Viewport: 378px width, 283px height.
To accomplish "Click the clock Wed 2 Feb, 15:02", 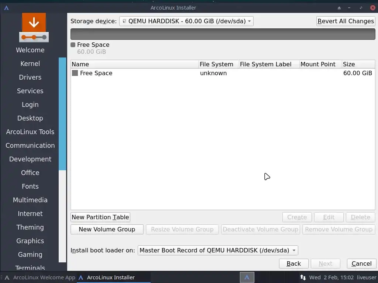I will 331,277.
